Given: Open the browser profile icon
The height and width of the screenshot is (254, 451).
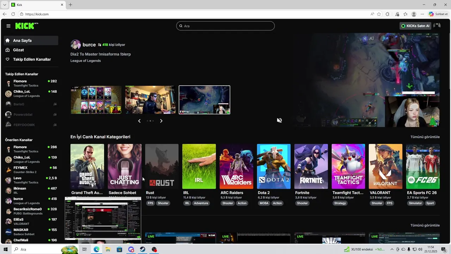Looking at the screenshot, I should click(x=414, y=14).
